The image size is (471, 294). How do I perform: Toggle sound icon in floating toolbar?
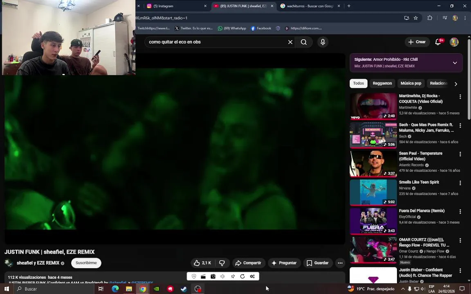[x=222, y=276]
